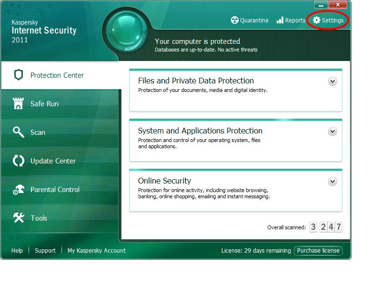
Task: Expand System and Applications Protection section
Action: pyautogui.click(x=332, y=132)
